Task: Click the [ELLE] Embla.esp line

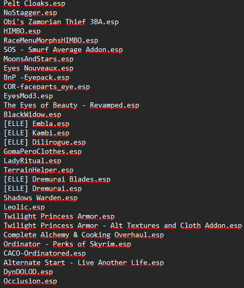Action: [x=36, y=124]
